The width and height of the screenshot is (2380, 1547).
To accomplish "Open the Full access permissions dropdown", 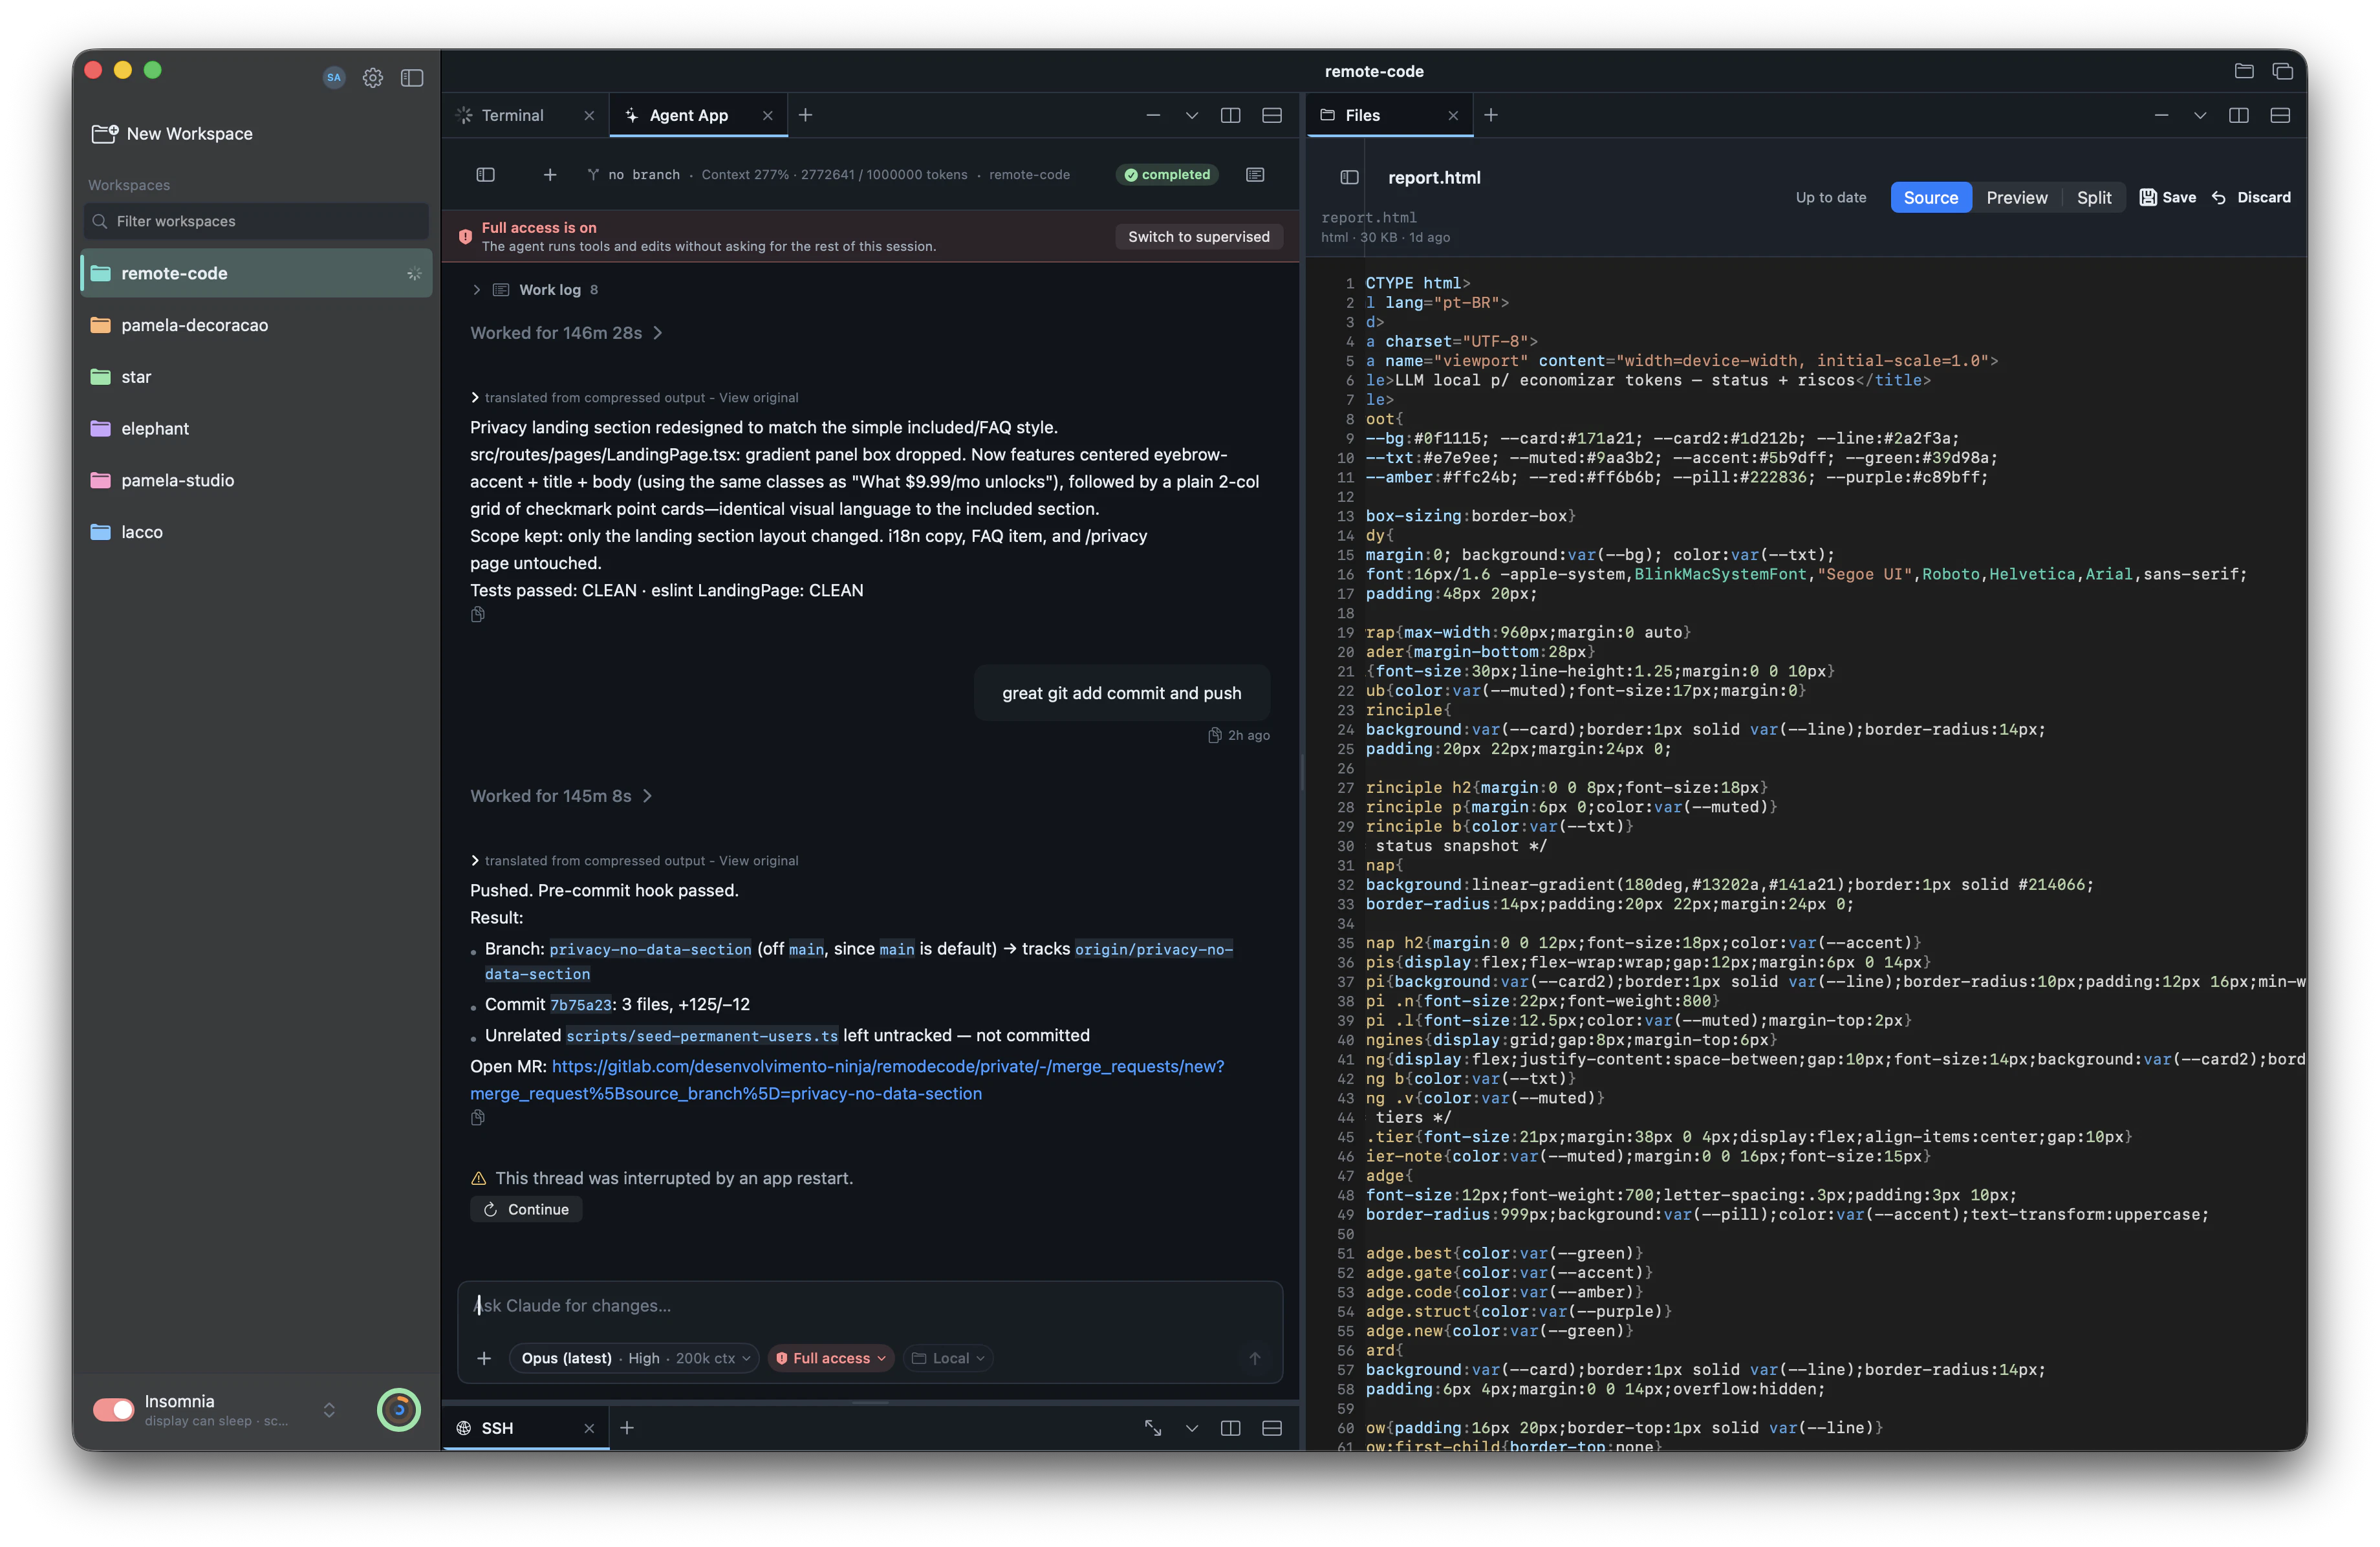I will (x=830, y=1358).
